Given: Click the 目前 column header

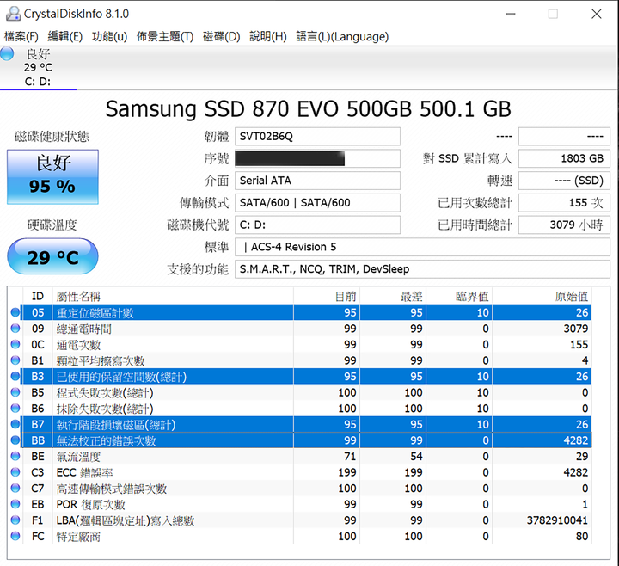Looking at the screenshot, I should tap(327, 296).
